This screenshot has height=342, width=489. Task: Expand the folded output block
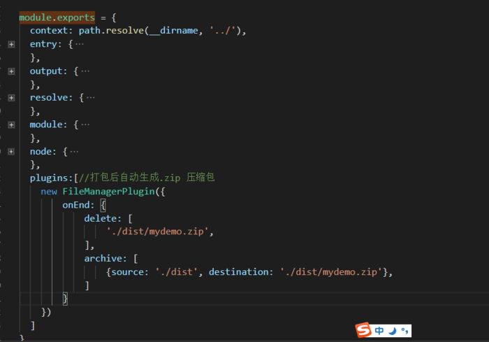[11, 71]
